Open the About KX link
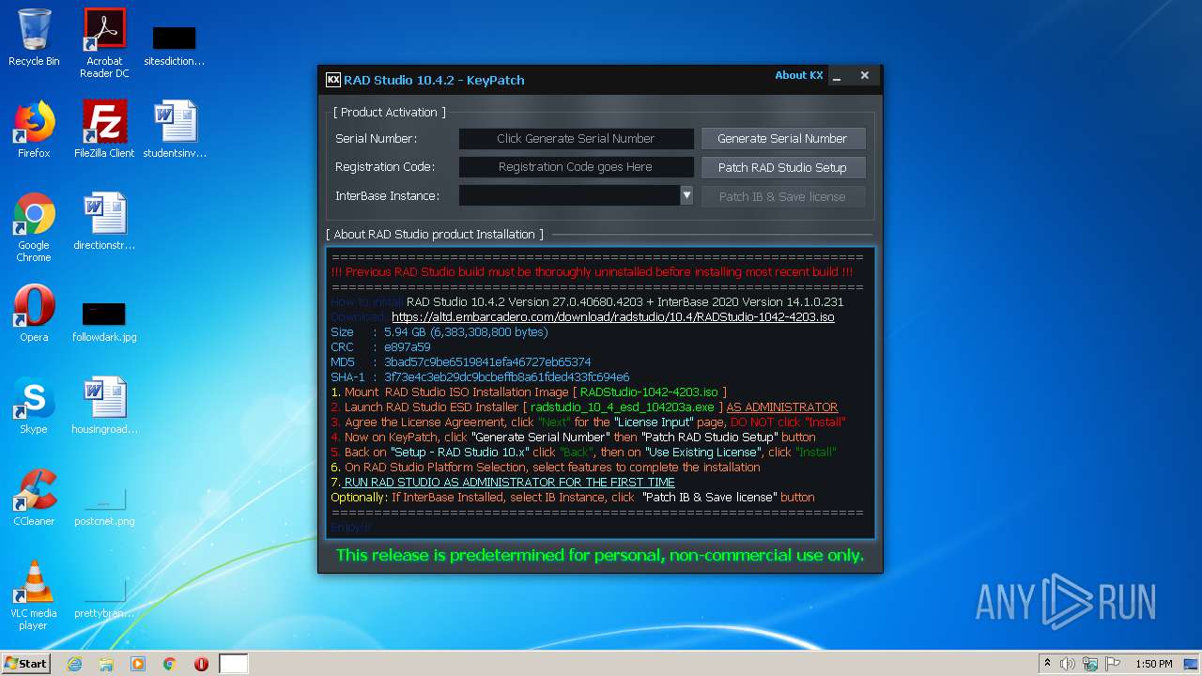Screen dimensions: 1202x676 [x=798, y=75]
